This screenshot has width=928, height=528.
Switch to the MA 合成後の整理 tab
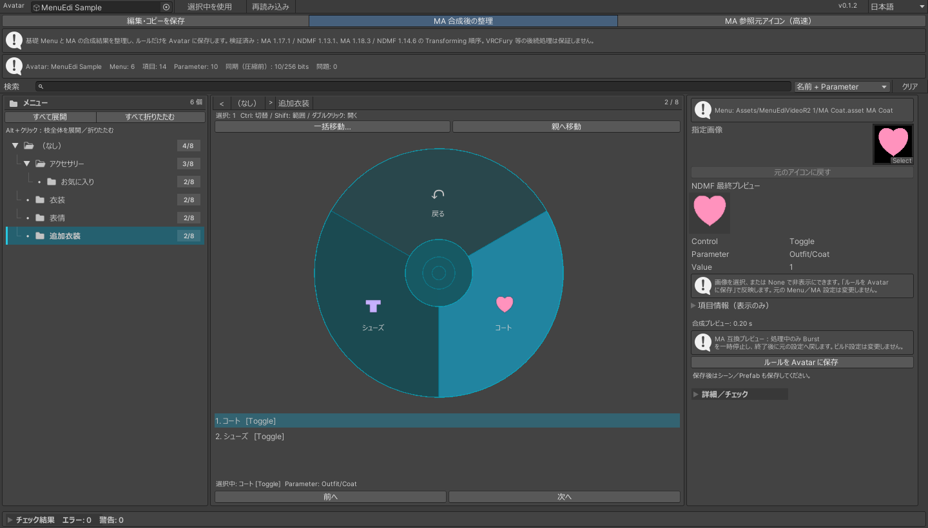(463, 21)
